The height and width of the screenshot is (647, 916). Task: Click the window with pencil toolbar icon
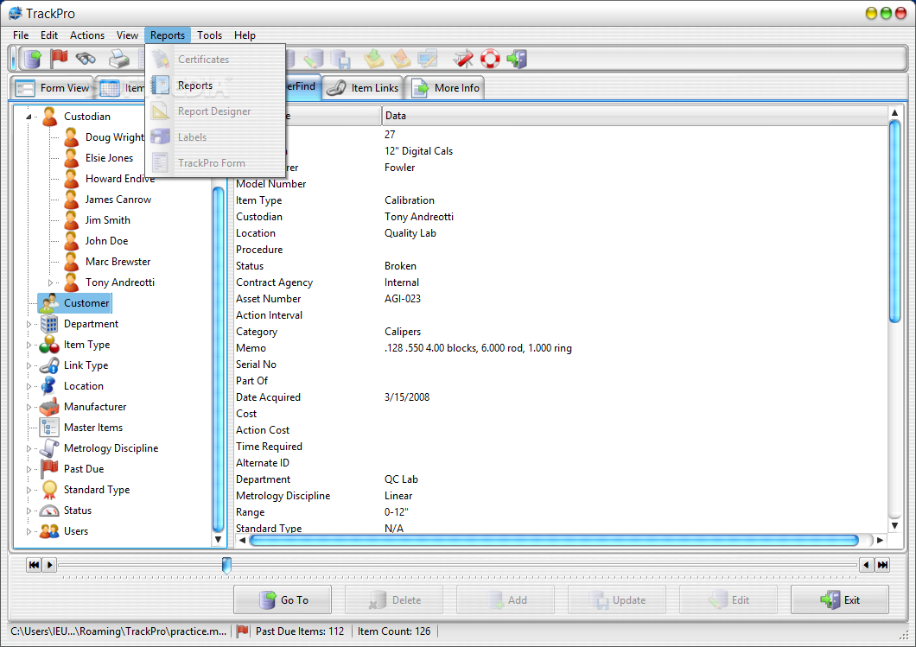coord(428,59)
